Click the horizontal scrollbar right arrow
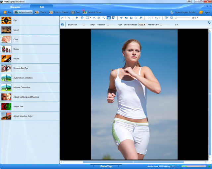 [207, 162]
